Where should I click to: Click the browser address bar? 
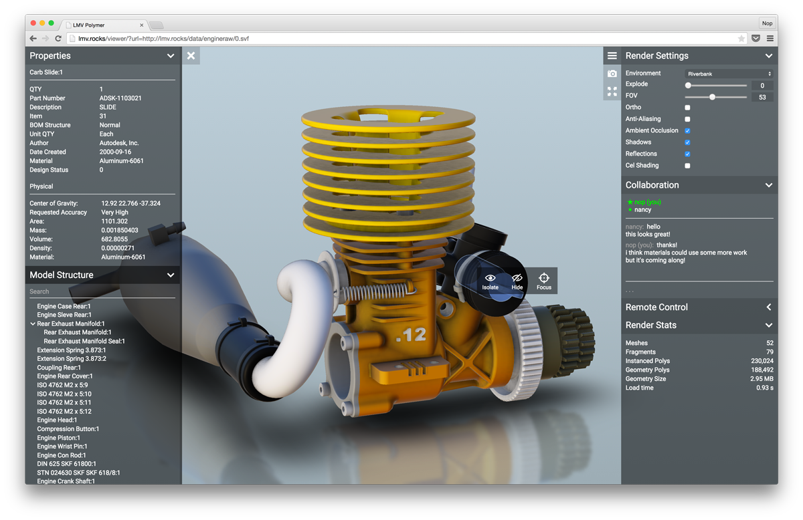click(407, 39)
